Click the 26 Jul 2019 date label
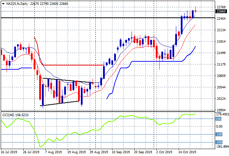229x156 pixels. [x=31, y=152]
